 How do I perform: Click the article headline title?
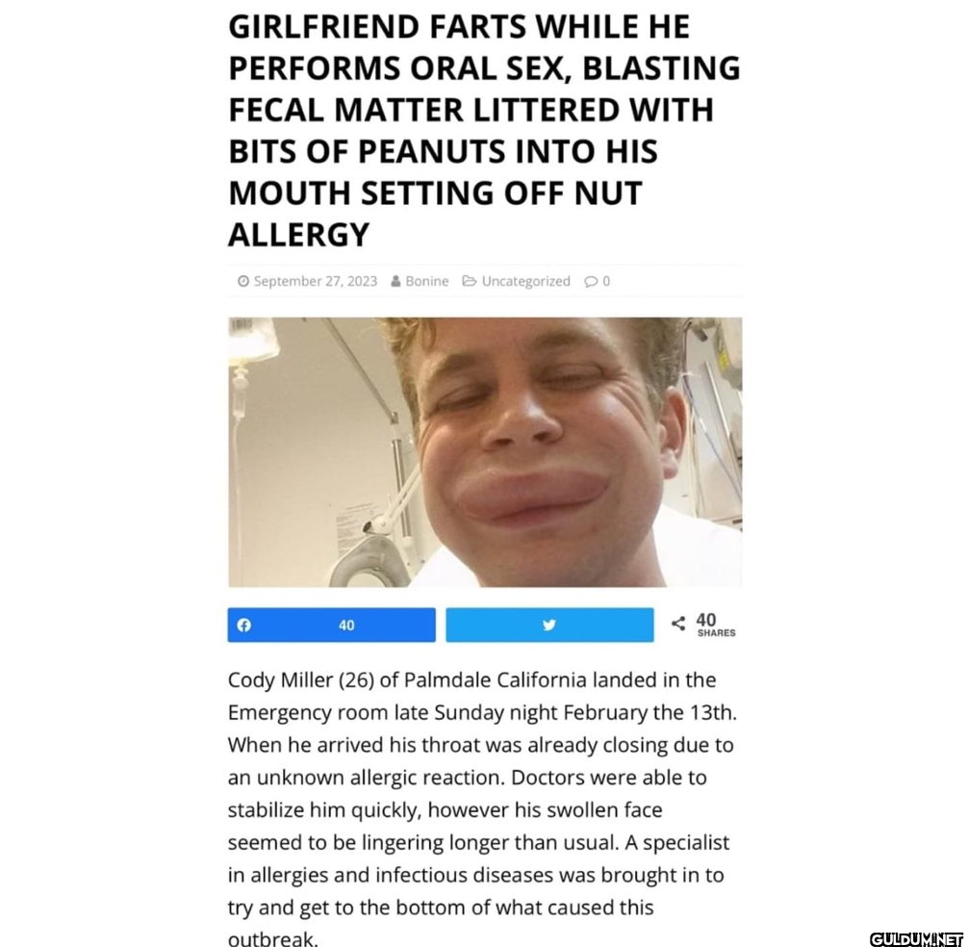484,130
